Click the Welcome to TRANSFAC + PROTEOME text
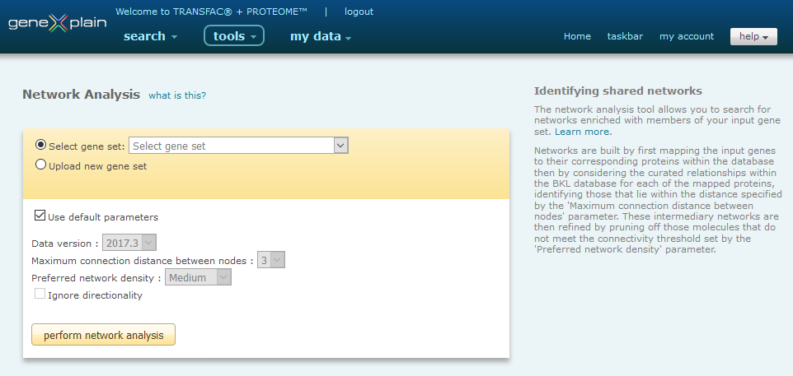Screen dimensions: 793x376 [x=211, y=12]
